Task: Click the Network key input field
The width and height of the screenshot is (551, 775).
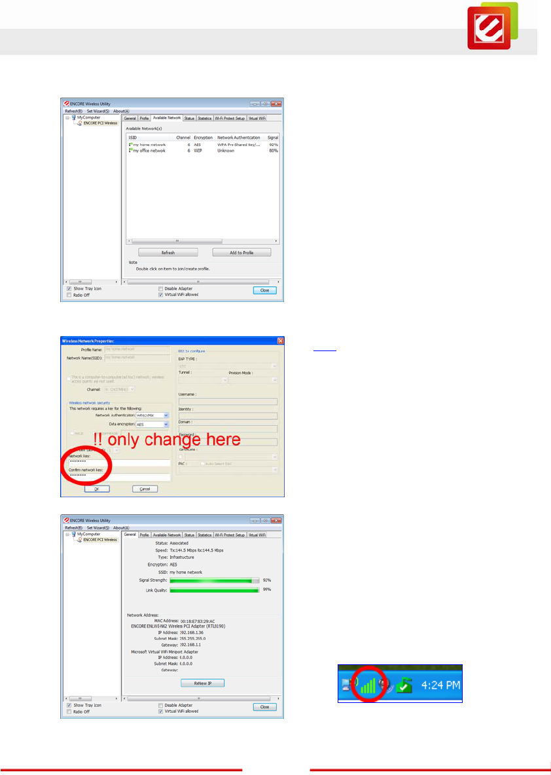Action: tap(118, 463)
